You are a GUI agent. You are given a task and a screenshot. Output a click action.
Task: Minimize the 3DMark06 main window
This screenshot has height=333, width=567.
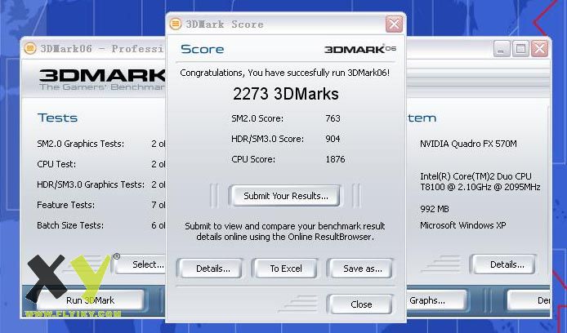[x=502, y=48]
